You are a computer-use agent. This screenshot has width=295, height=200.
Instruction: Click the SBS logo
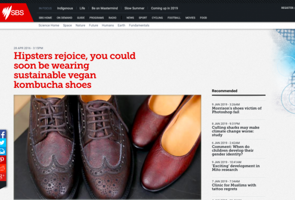point(13,13)
